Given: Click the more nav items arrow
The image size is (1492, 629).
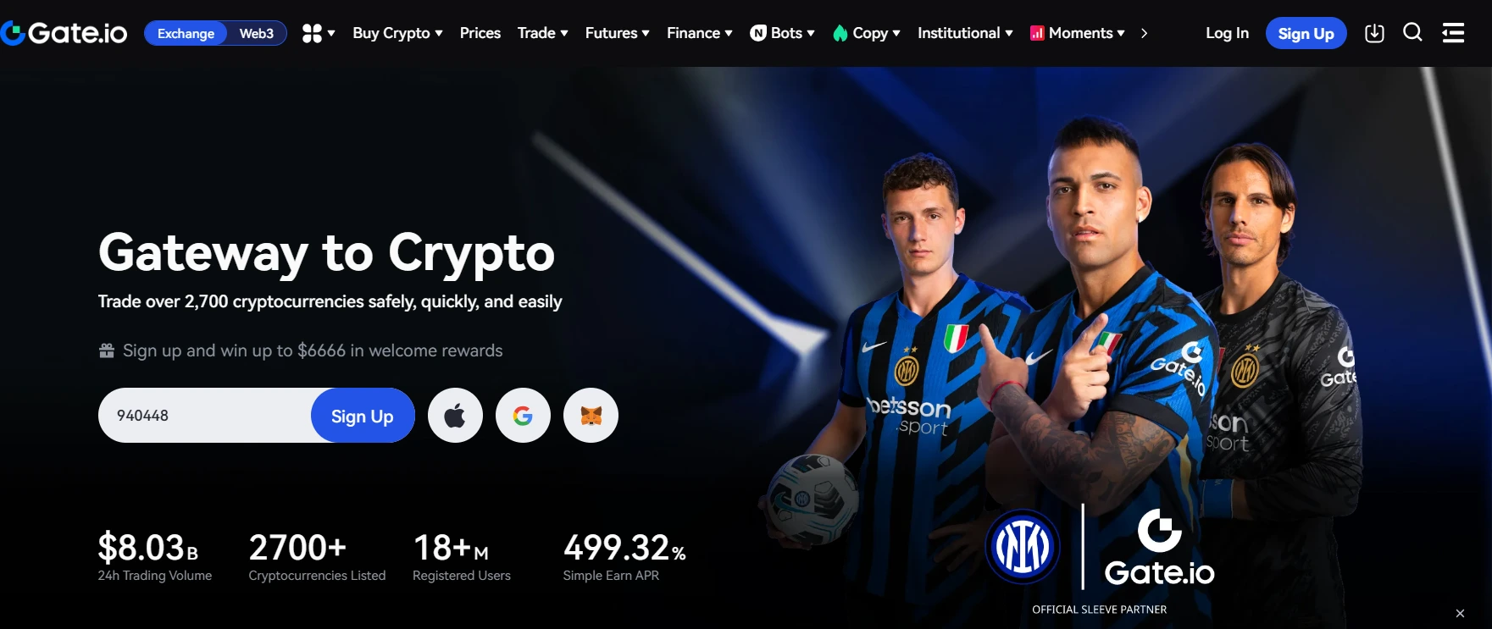Looking at the screenshot, I should (1144, 33).
